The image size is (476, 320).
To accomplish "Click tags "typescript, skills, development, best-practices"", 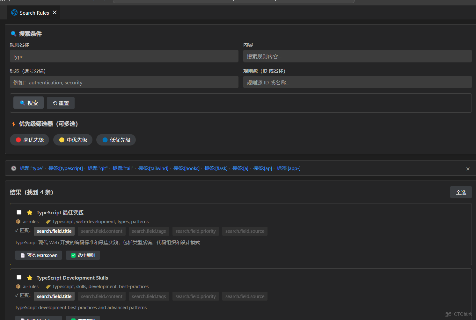I will coord(101,287).
